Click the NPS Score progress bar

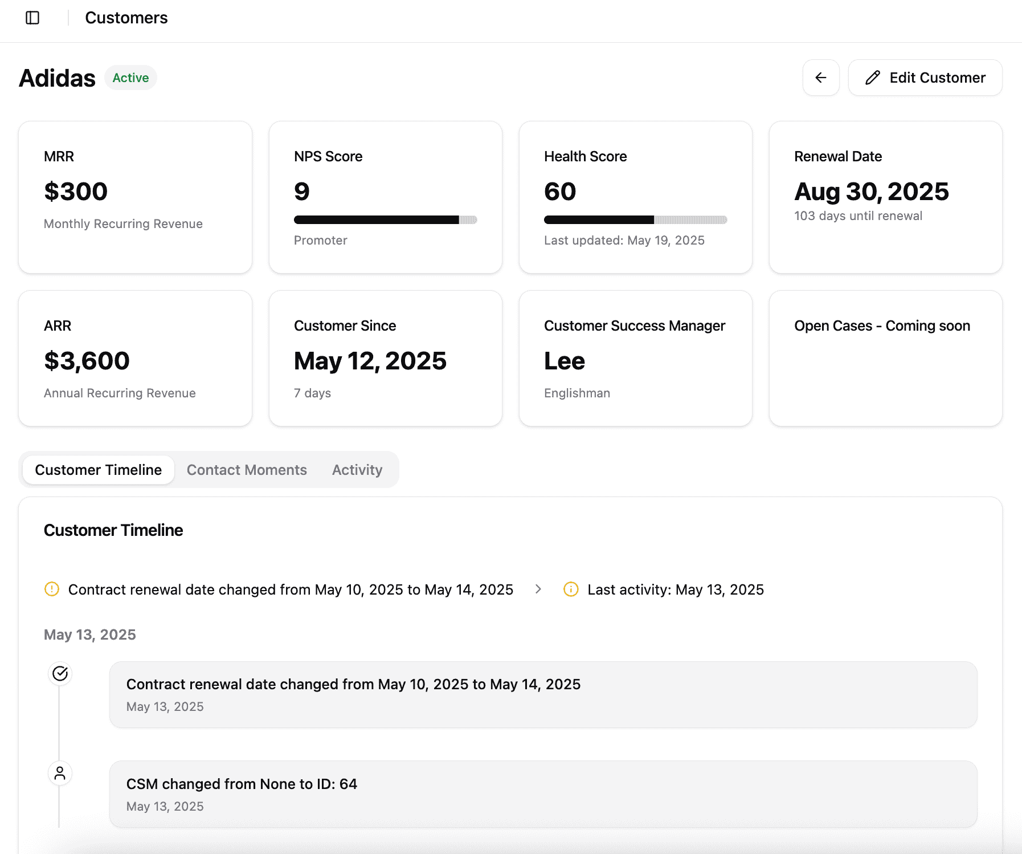point(385,220)
